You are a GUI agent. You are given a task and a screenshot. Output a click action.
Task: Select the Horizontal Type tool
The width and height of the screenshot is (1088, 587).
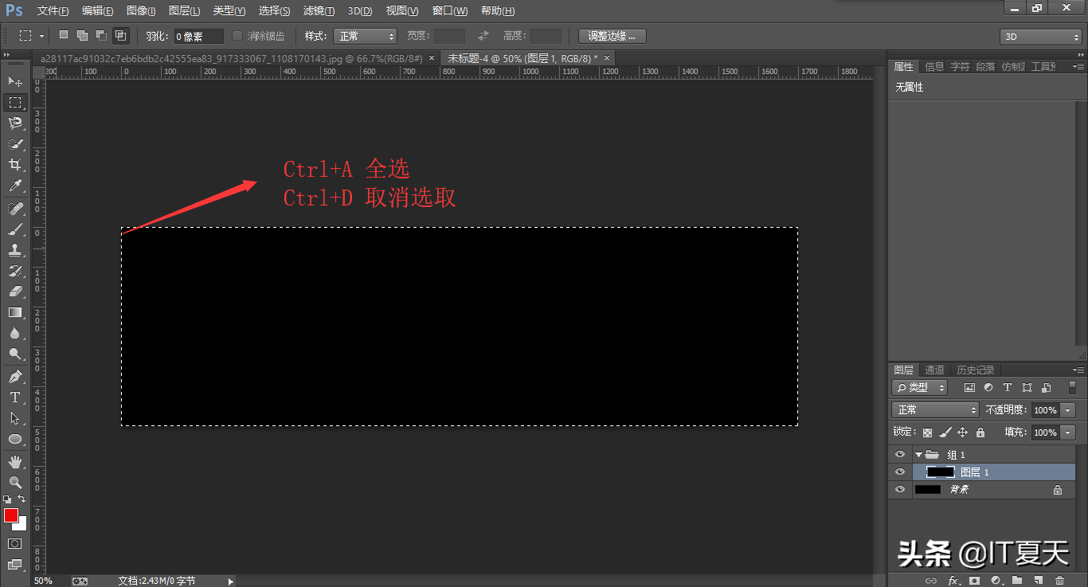pos(14,397)
